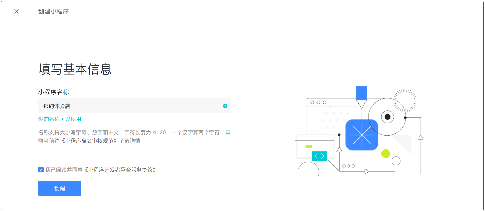
Task: Click the 你的名称可以使用 validation message
Action: pyautogui.click(x=60, y=119)
